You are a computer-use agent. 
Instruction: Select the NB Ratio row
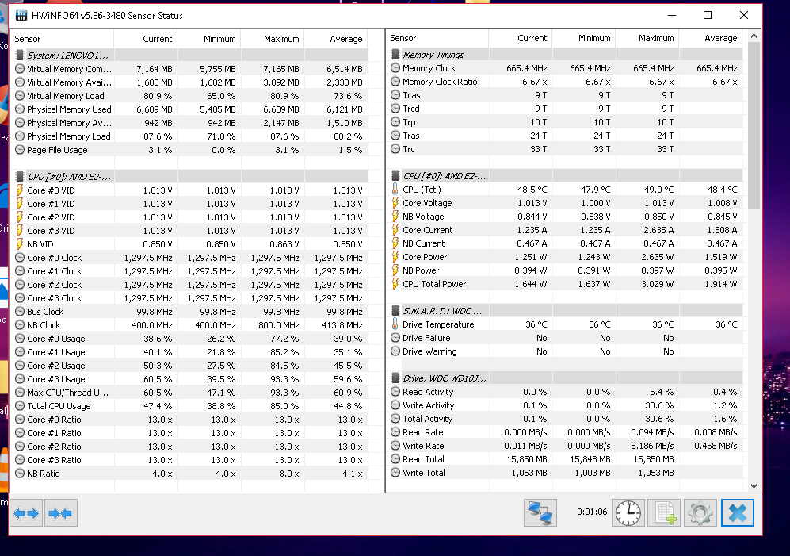click(189, 474)
